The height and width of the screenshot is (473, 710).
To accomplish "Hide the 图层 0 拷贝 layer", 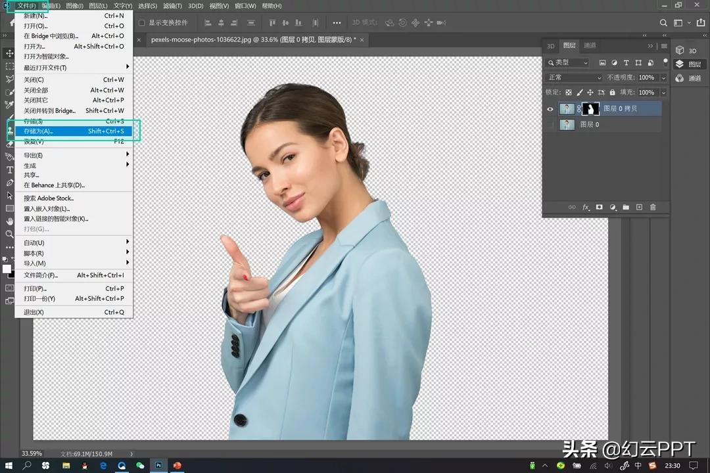I will click(550, 109).
